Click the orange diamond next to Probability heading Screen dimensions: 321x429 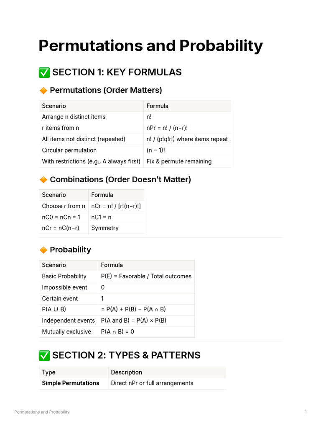pyautogui.click(x=43, y=250)
